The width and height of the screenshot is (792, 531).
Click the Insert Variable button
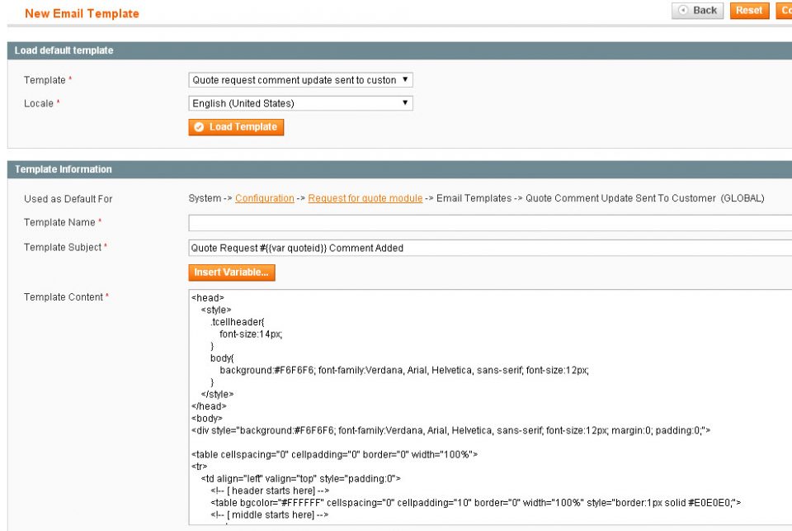232,273
